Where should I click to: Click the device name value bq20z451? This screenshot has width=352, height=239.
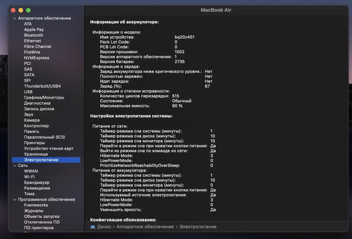[185, 37]
